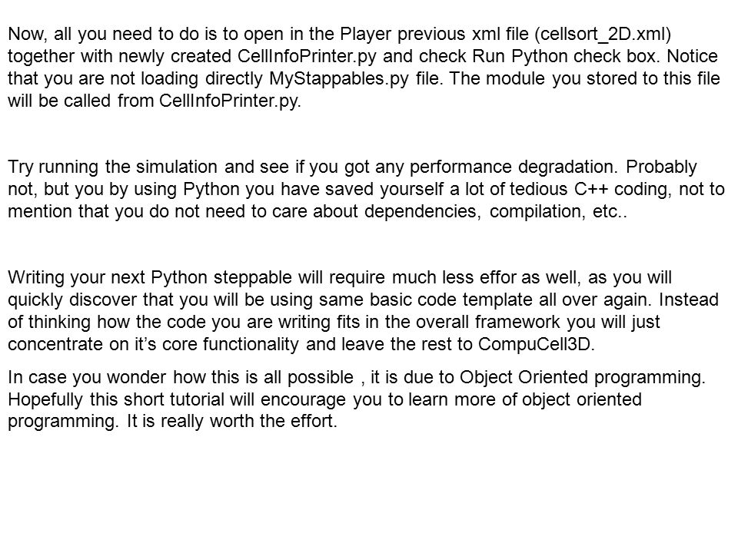Image resolution: width=738 pixels, height=553 pixels.
Task: Click 'It is really worth the effort.'
Action: pos(232,420)
